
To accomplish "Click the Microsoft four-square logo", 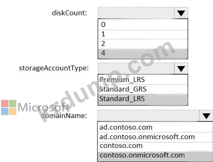I will [9, 108].
